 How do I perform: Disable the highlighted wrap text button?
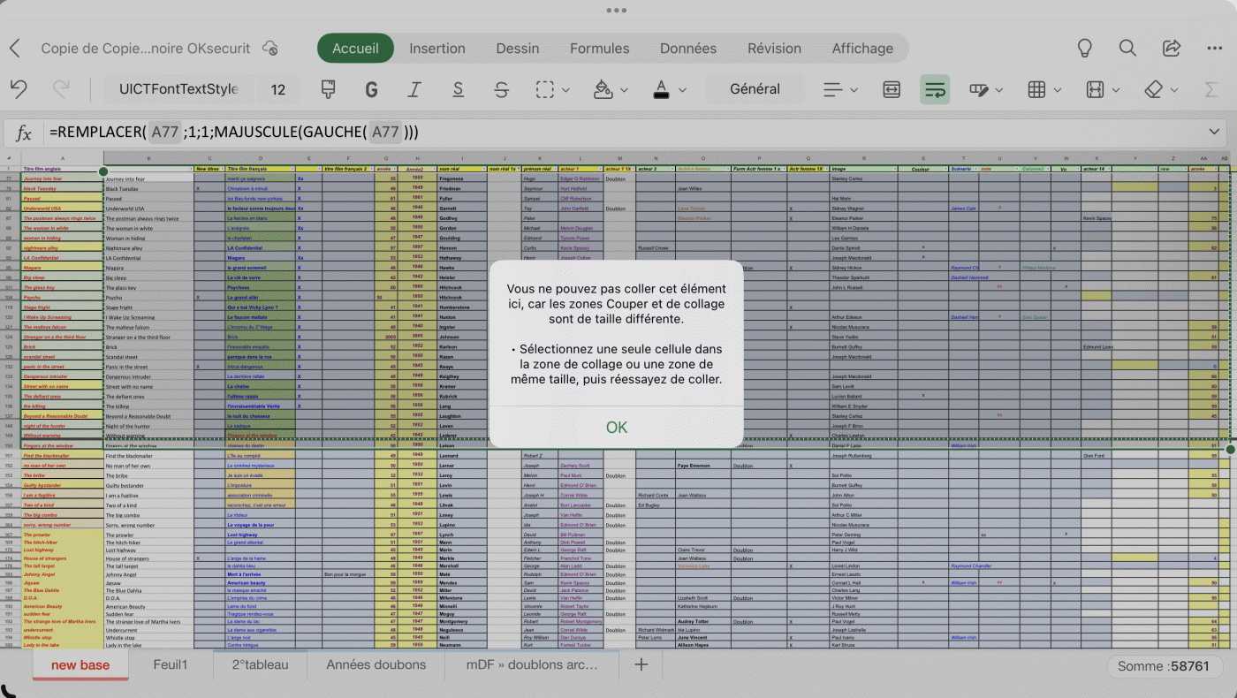pyautogui.click(x=935, y=89)
